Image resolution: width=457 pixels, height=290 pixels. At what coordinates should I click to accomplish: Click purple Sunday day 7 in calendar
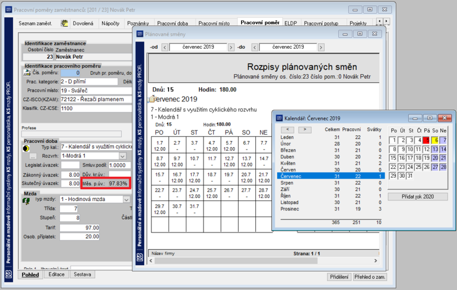443,141
